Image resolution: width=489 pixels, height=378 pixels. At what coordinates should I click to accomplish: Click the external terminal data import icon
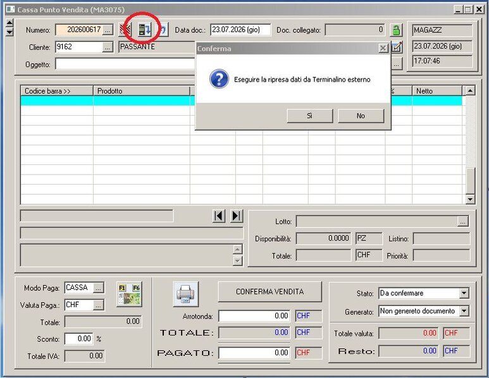(144, 30)
